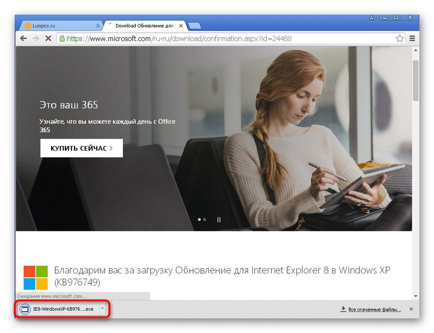Screen dimensions: 434x333
Task: Click the scrollbar down arrow
Action: point(415,296)
